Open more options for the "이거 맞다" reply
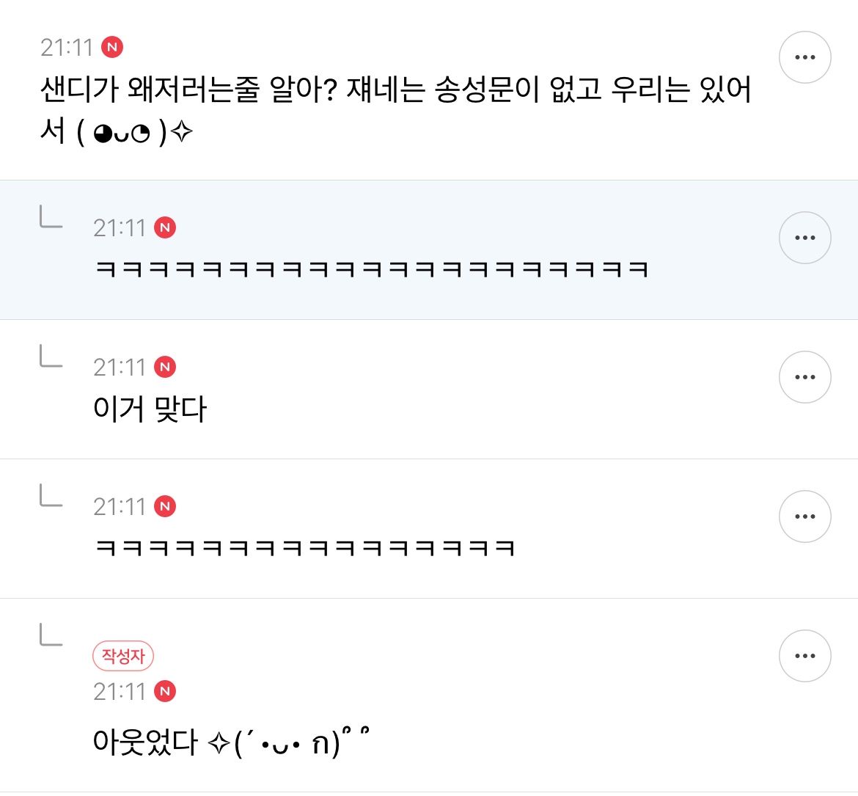 804,377
